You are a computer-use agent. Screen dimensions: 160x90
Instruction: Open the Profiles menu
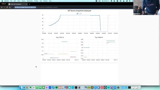click(x=36, y=1)
